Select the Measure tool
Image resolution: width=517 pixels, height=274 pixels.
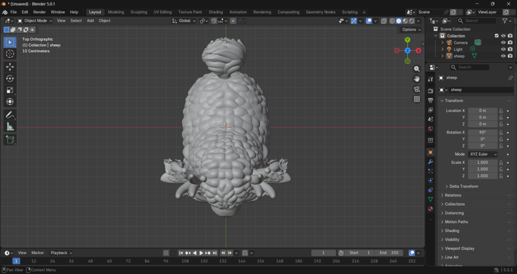(10, 127)
